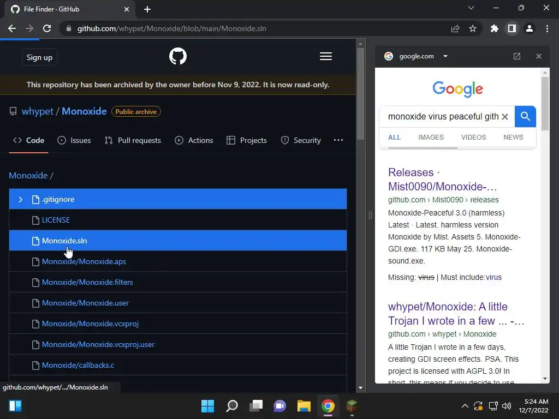Viewport: 559px width, 419px height.
Task: Clear the Google search query
Action: coord(505,117)
